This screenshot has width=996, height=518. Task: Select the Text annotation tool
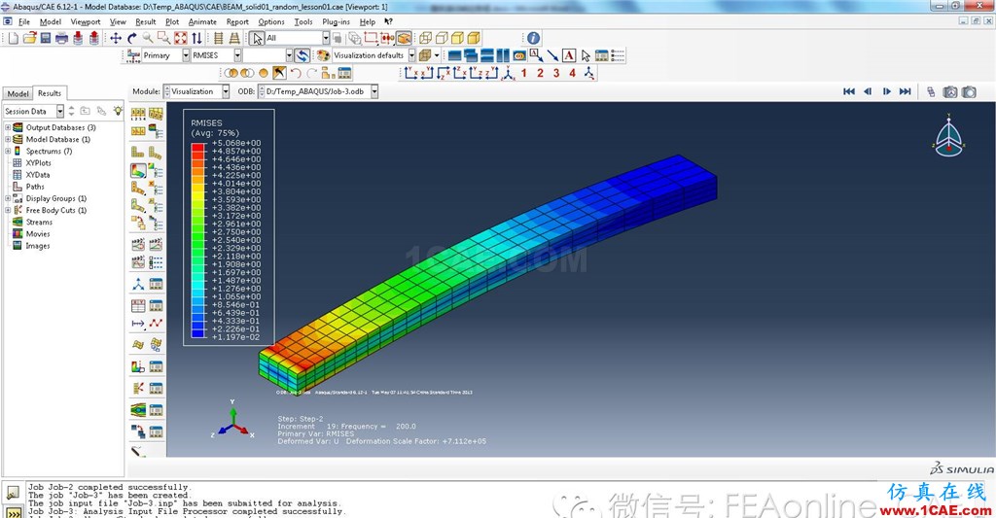569,55
